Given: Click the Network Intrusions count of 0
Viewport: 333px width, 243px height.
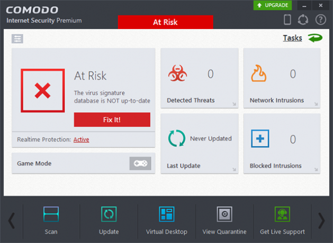Looking at the screenshot, I should pyautogui.click(x=293, y=74).
